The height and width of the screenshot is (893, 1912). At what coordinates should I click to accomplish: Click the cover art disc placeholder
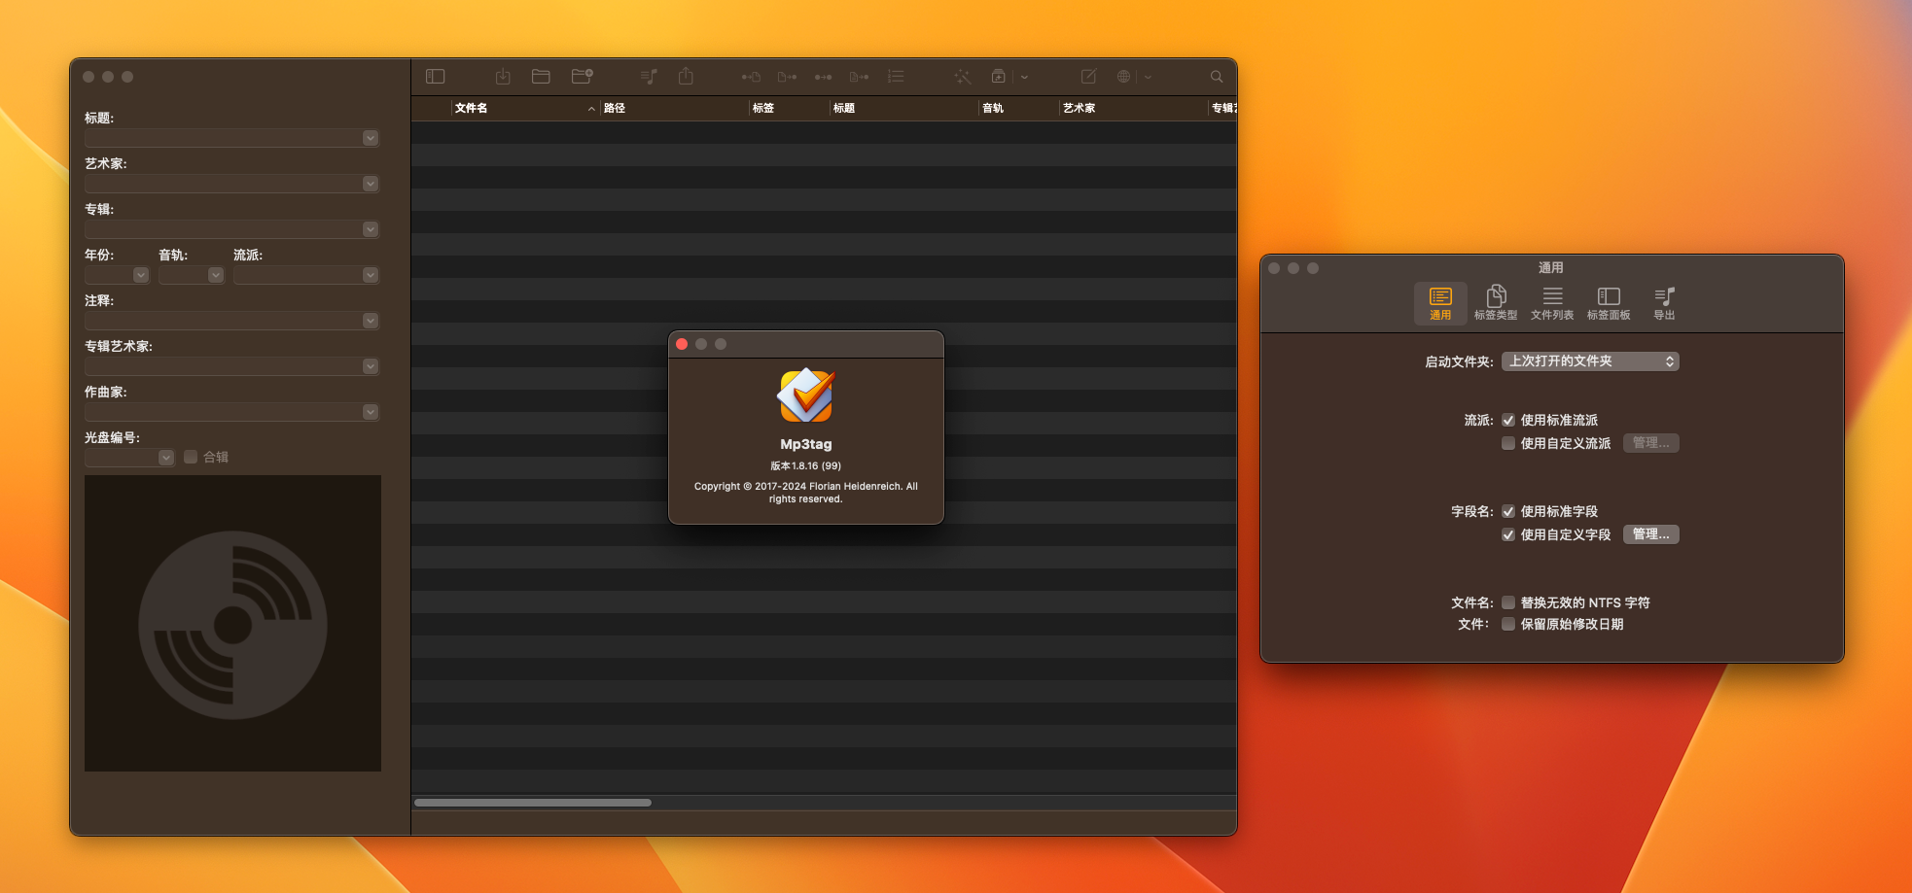coord(232,624)
